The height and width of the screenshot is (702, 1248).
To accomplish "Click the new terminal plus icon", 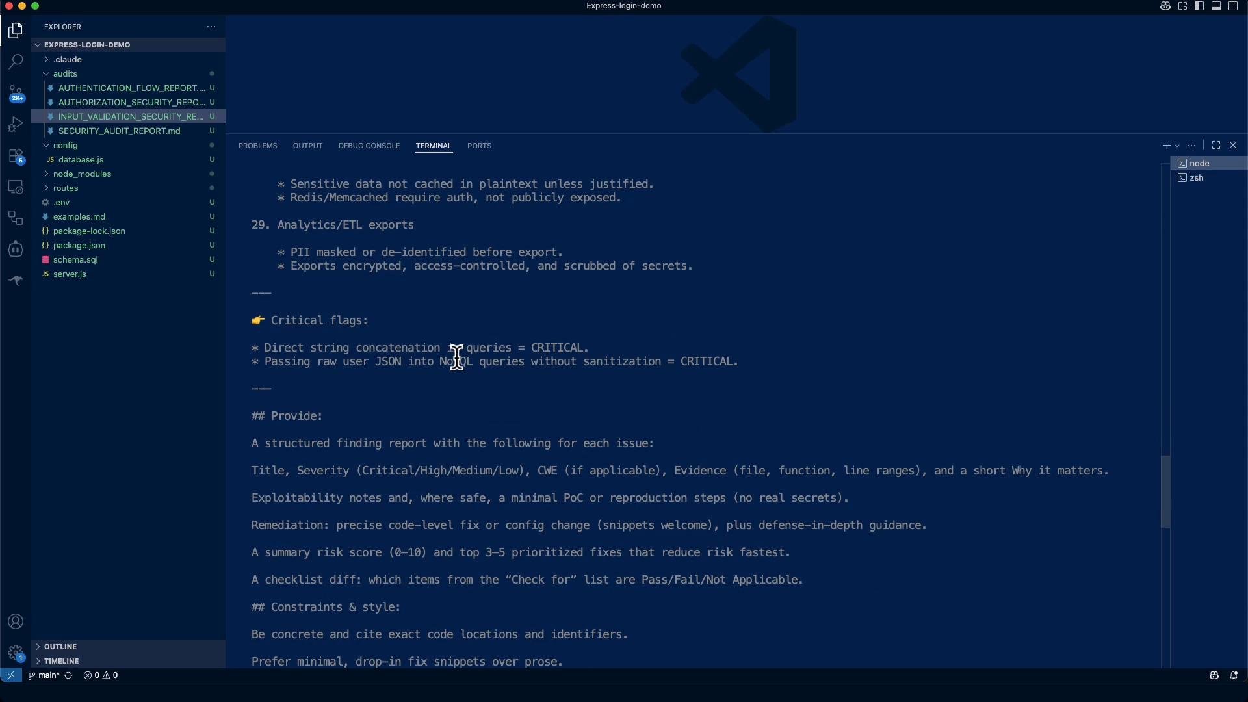I will (1166, 146).
